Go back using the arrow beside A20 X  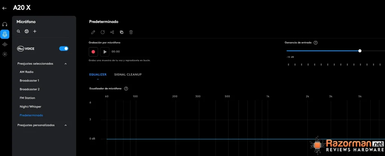[x=4, y=8]
